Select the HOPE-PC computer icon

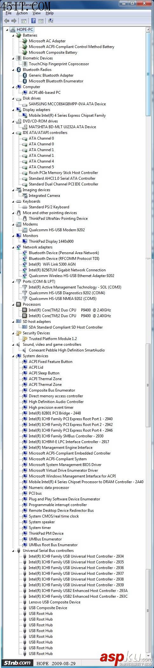click(x=12, y=30)
